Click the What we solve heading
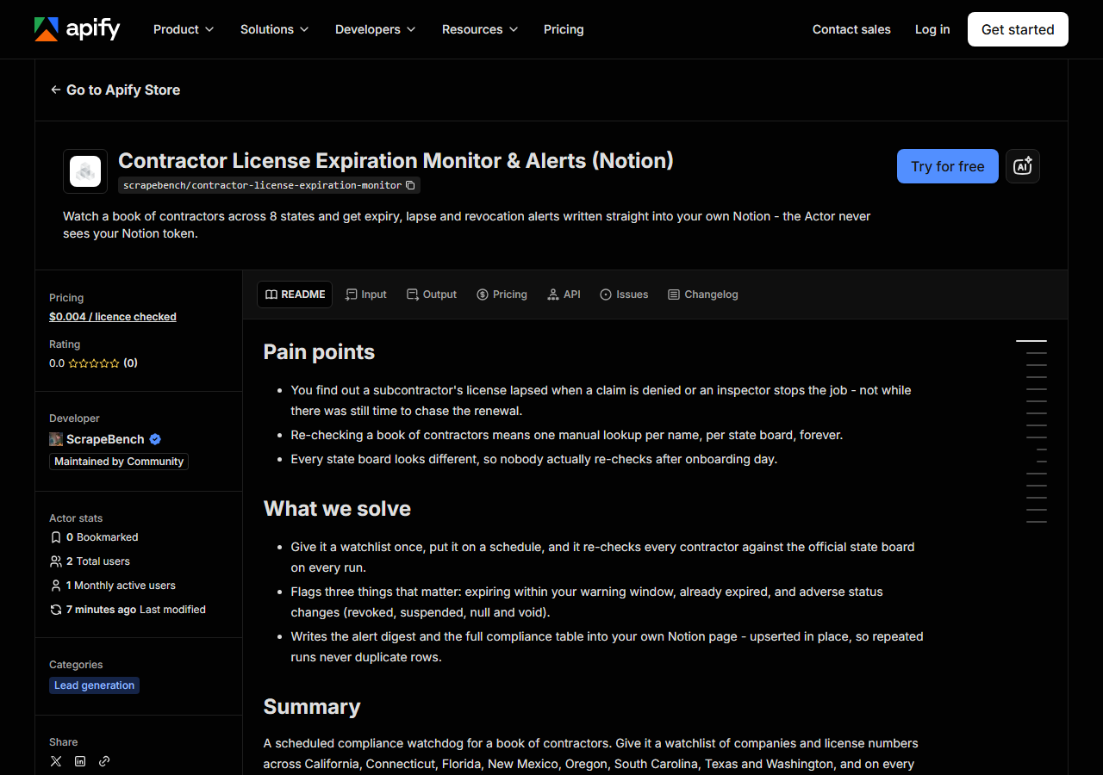Viewport: 1103px width, 775px height. (337, 509)
